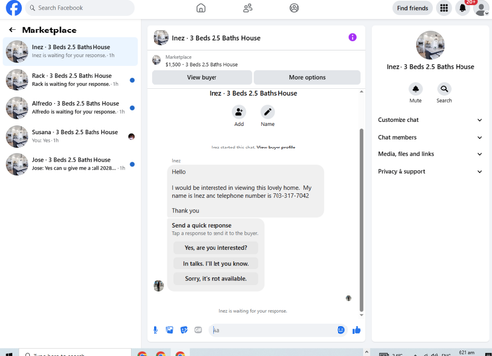The image size is (492, 356).
Task: Click the large listing avatar in right panel
Action: (x=430, y=45)
